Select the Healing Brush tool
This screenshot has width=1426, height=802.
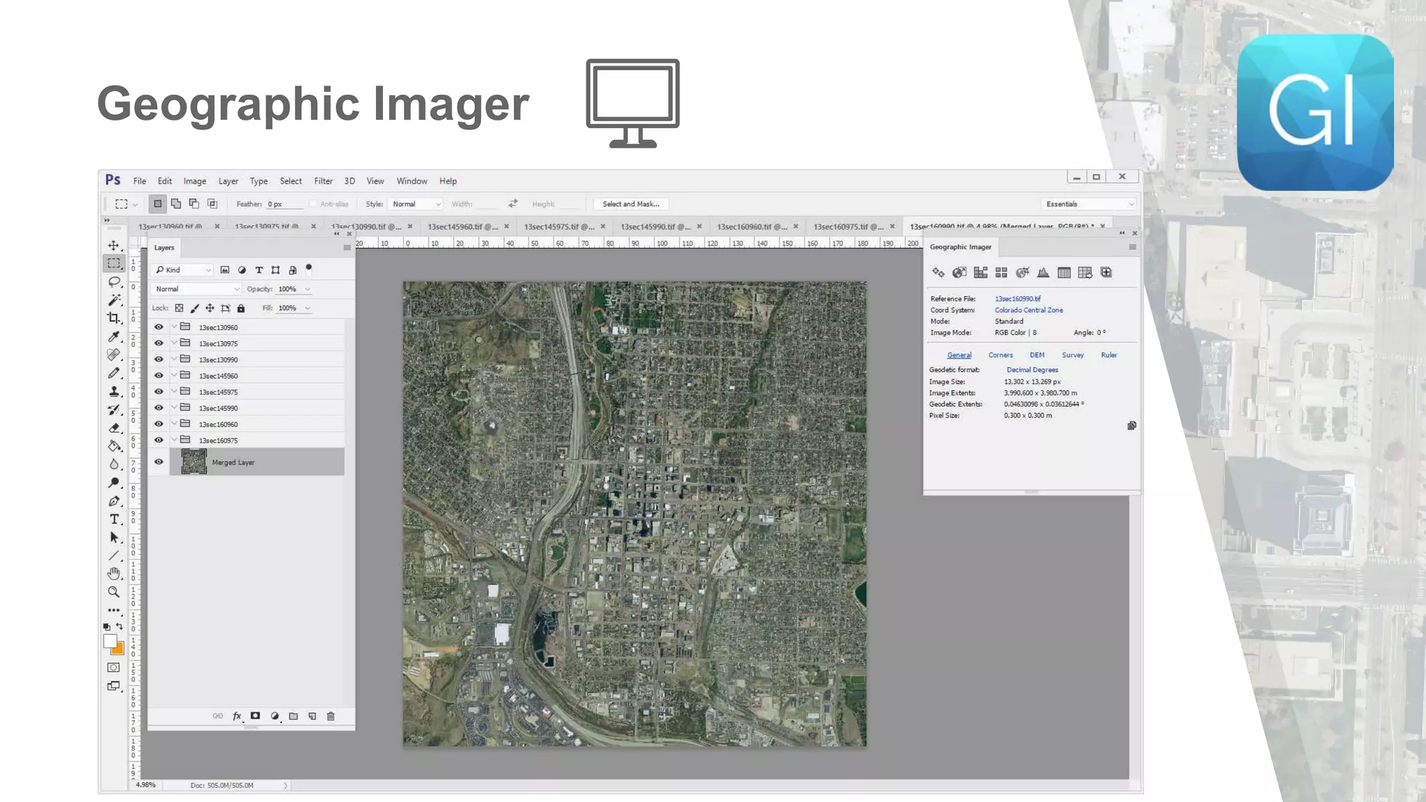coord(113,354)
